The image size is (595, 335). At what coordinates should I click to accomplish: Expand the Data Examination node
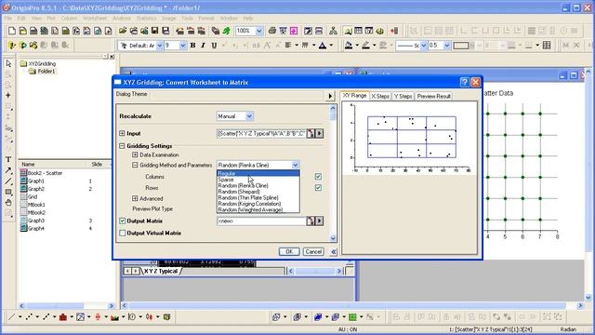(135, 155)
